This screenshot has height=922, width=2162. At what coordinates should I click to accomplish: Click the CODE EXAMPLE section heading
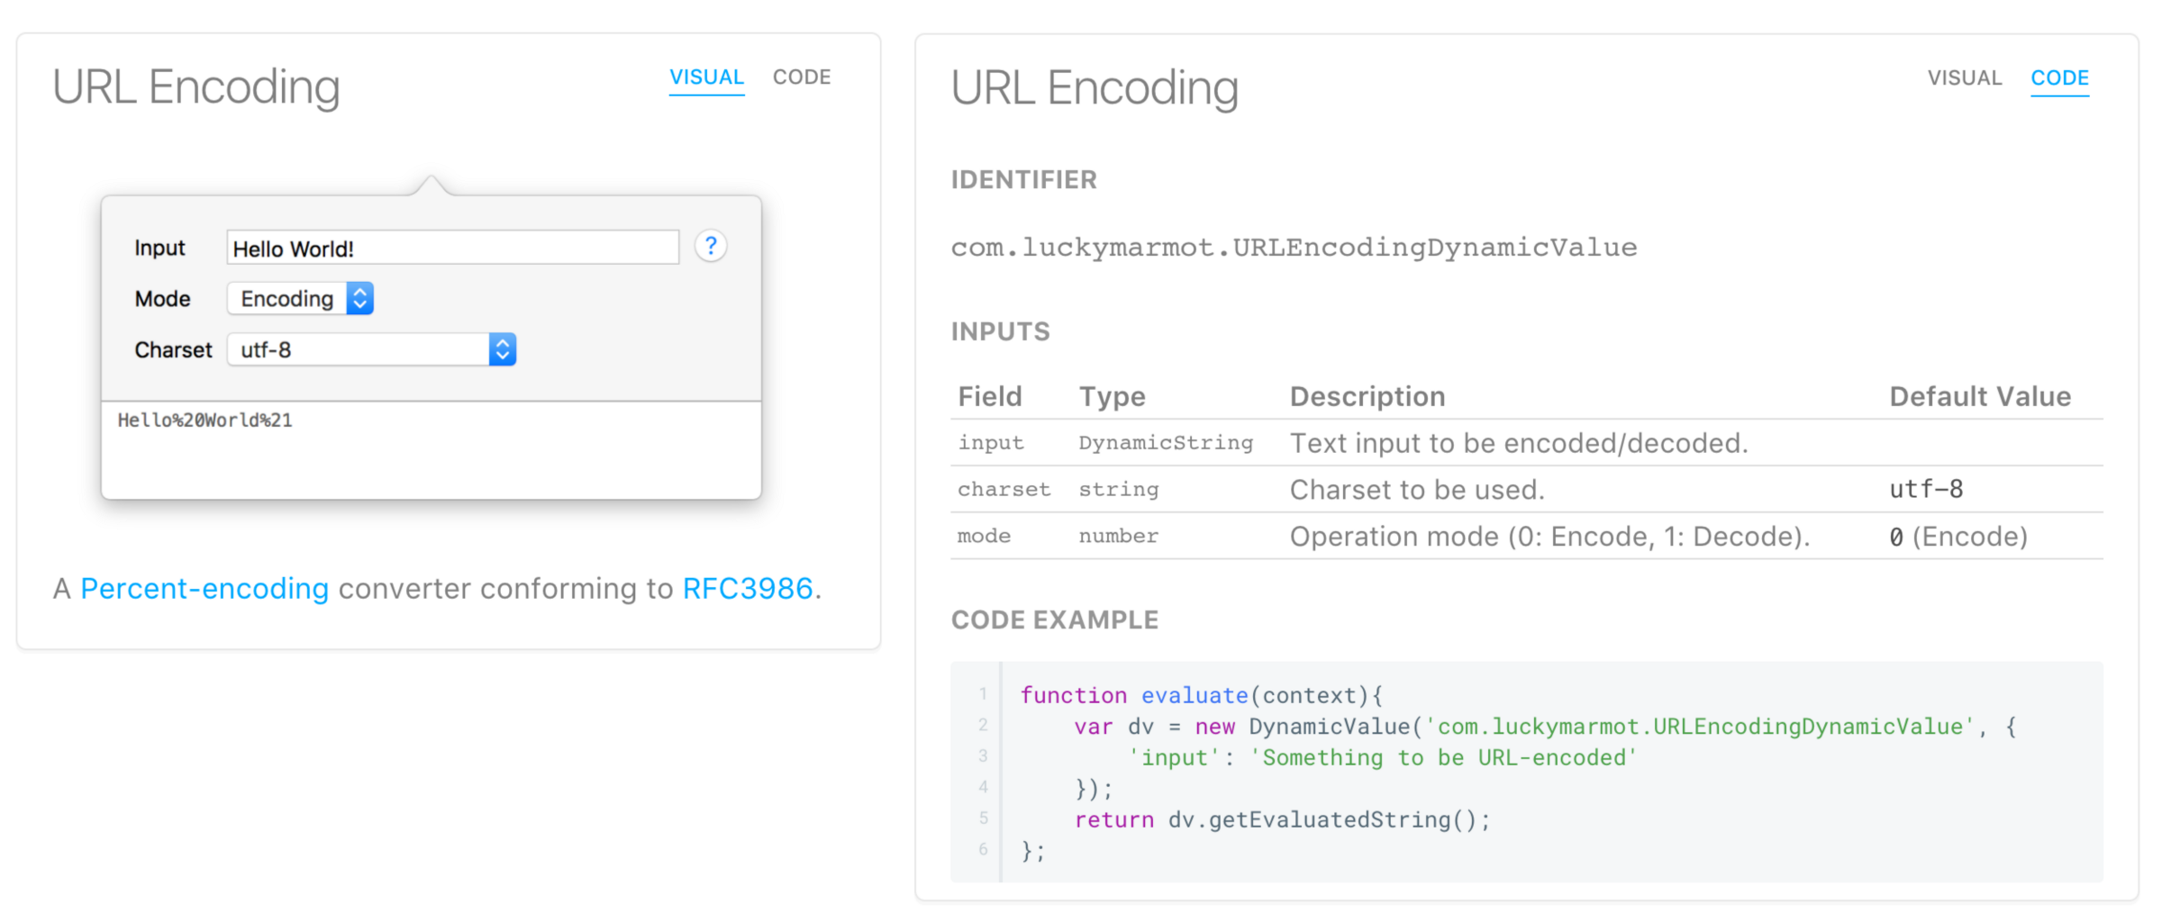[x=1055, y=619]
